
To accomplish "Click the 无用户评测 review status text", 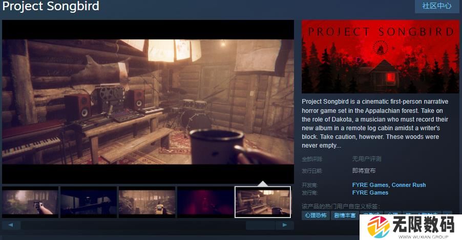I will tap(367, 159).
